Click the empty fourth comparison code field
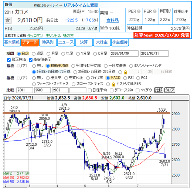 pyautogui.click(x=78, y=90)
